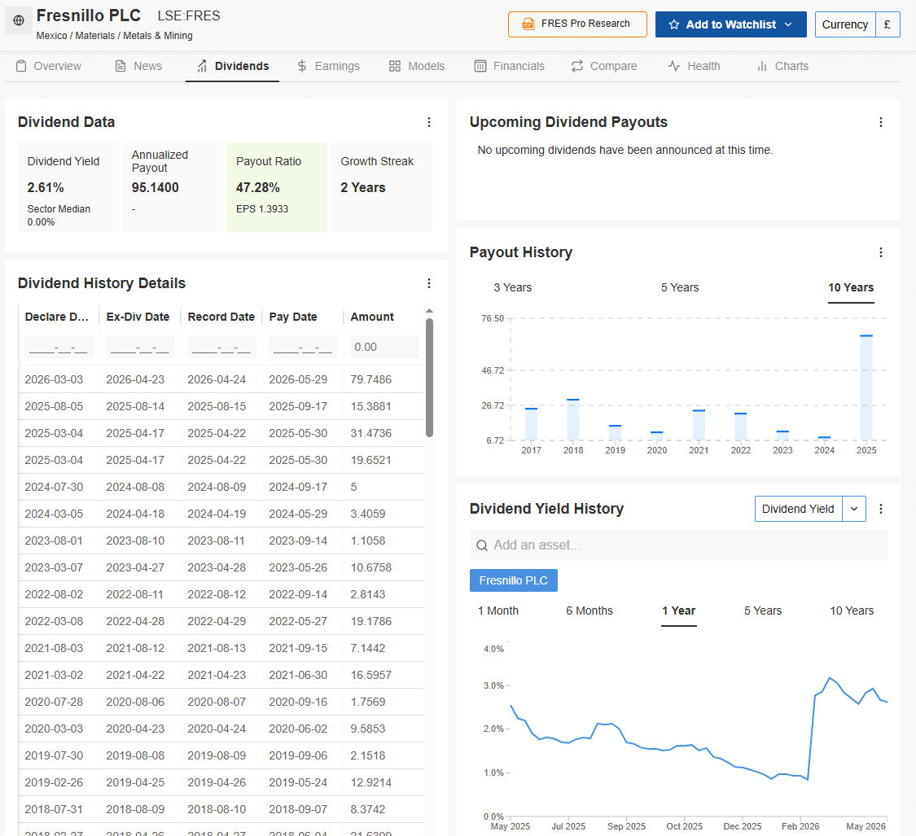Click the Record Date filter field
Image resolution: width=916 pixels, height=836 pixels.
coord(221,347)
